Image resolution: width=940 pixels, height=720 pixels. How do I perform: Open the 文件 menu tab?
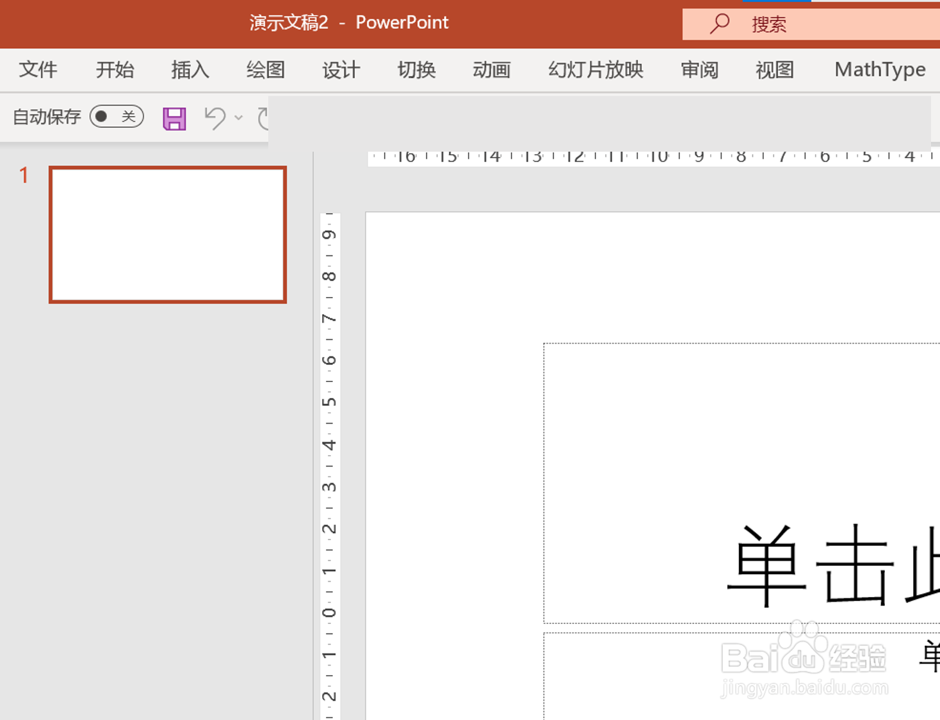38,69
